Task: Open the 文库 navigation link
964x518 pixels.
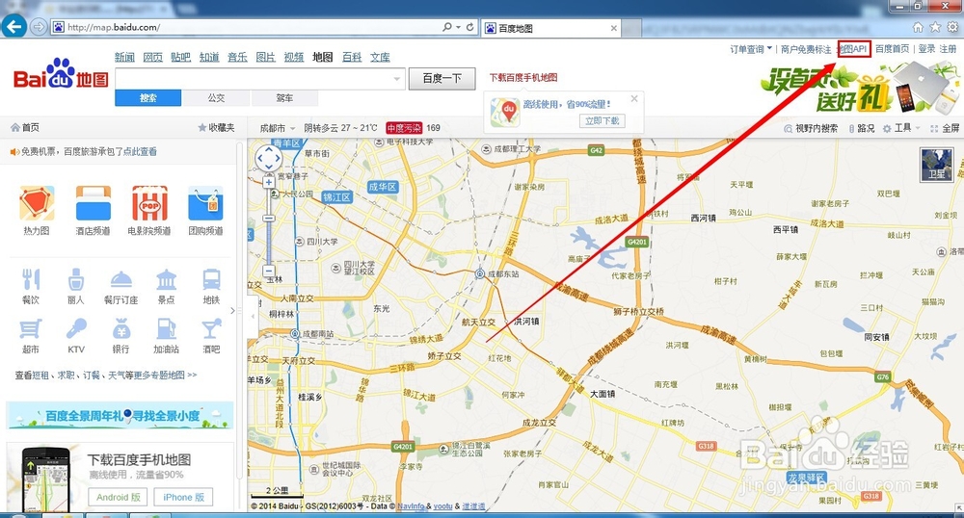Action: [380, 57]
